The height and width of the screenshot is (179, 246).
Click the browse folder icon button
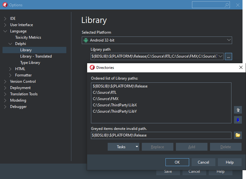pos(238,135)
